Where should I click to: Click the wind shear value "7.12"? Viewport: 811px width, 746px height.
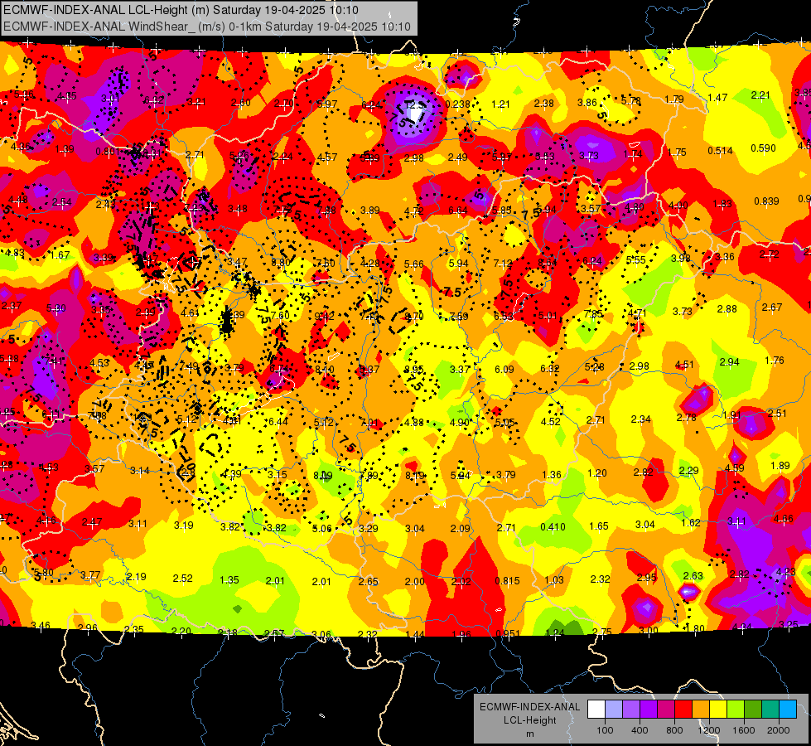(503, 264)
